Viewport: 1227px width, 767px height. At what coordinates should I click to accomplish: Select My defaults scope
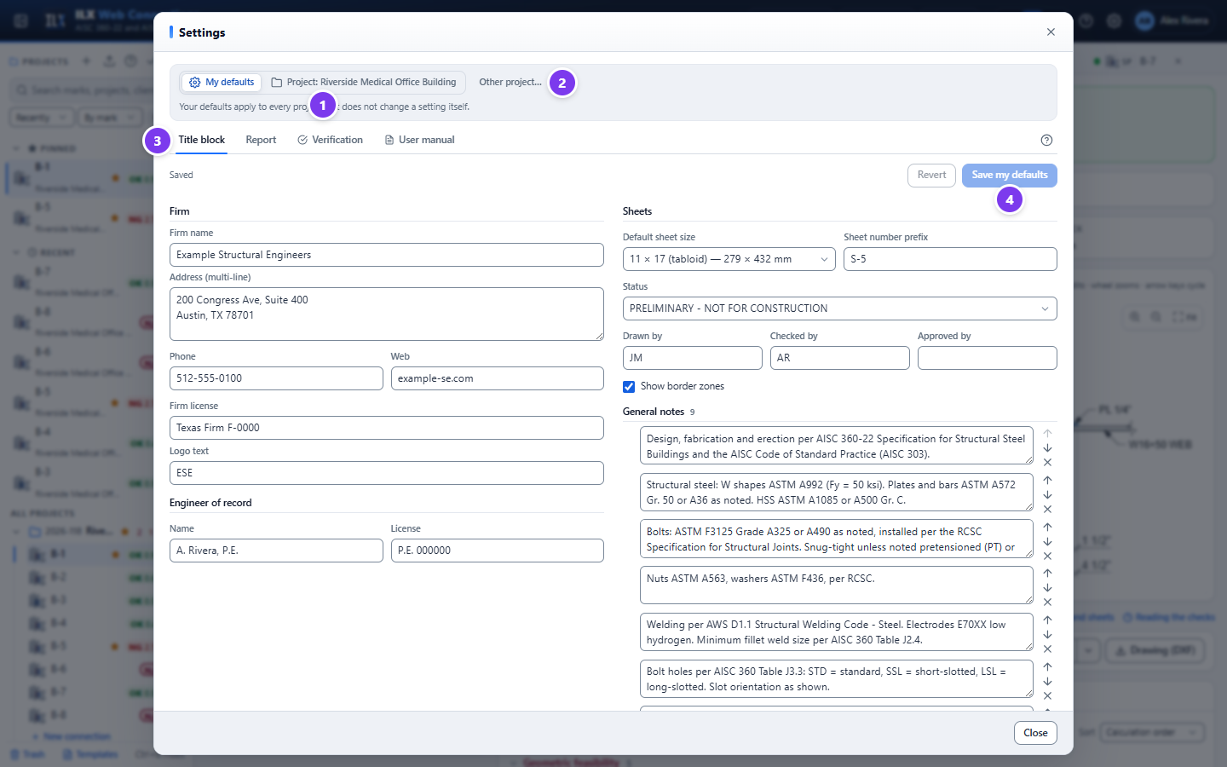click(x=222, y=83)
